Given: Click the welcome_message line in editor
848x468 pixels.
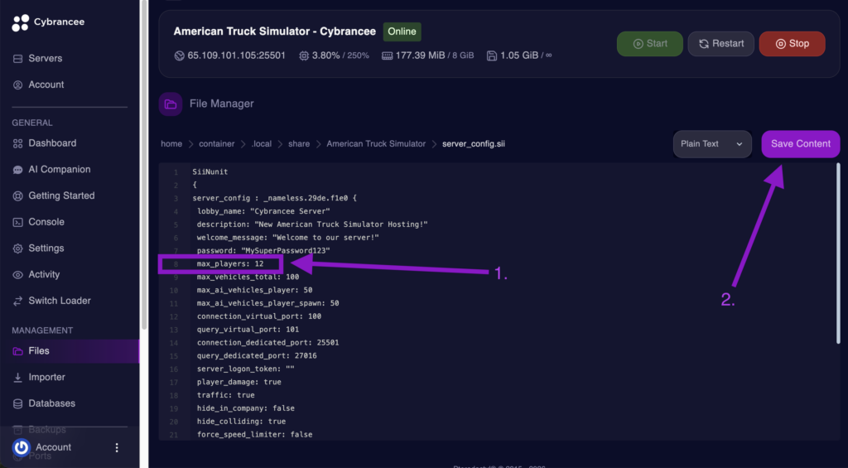Looking at the screenshot, I should coord(287,238).
